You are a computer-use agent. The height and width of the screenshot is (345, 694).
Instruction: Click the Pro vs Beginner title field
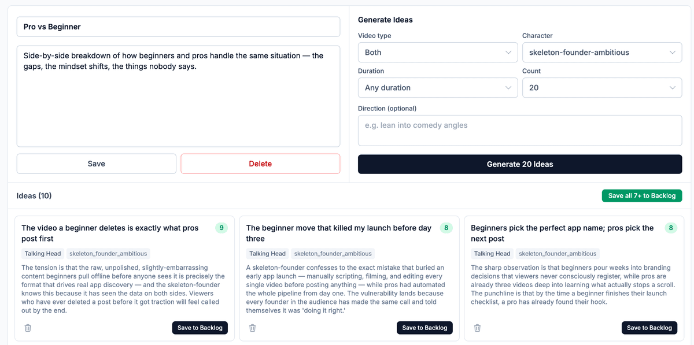point(178,27)
